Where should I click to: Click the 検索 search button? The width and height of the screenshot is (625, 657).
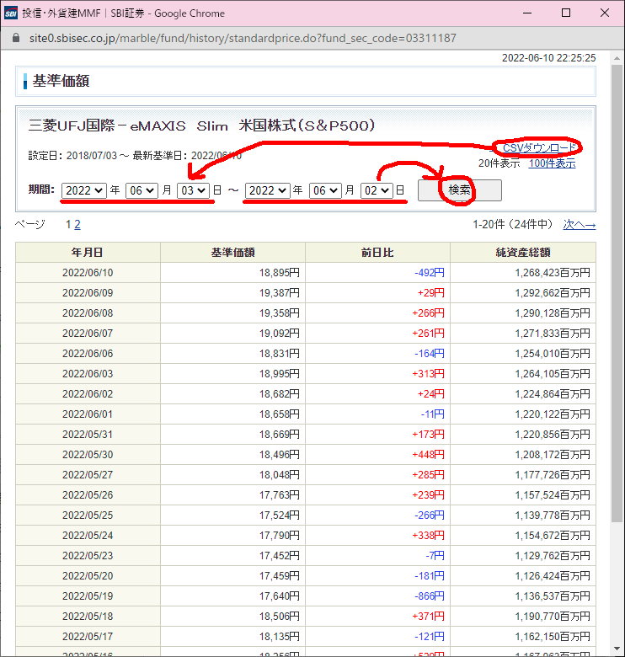coord(459,190)
